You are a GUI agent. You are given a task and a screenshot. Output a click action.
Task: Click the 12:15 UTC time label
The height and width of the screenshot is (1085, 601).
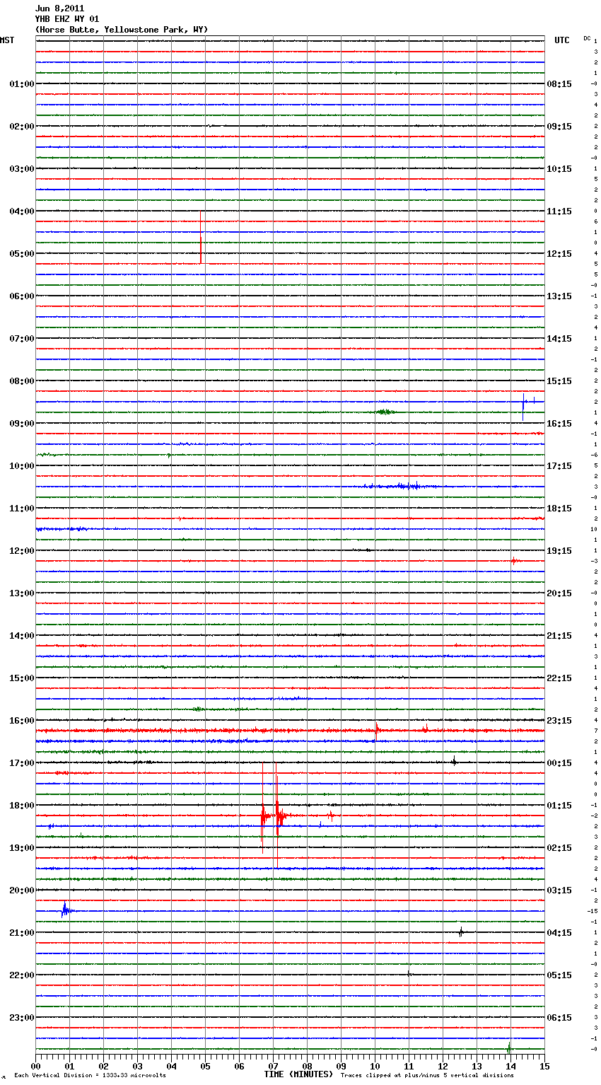coord(559,254)
